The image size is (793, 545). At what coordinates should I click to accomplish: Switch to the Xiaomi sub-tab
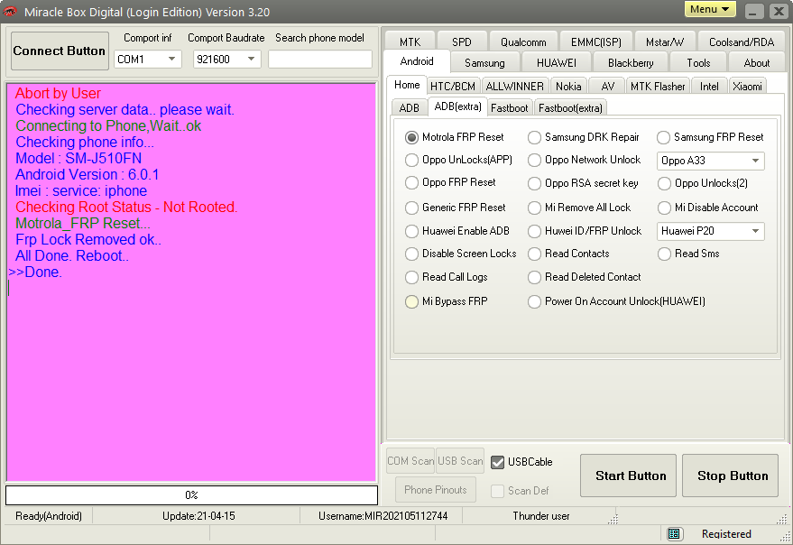tap(747, 87)
